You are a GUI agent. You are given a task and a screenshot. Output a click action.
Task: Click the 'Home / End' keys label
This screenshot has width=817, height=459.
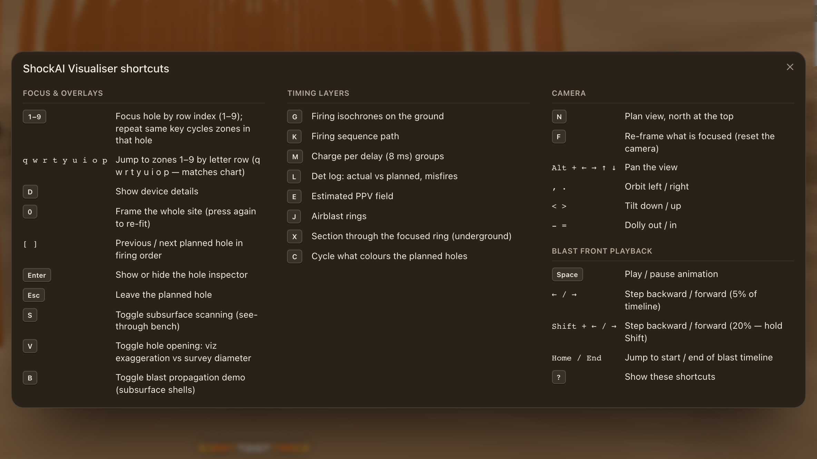pos(577,358)
